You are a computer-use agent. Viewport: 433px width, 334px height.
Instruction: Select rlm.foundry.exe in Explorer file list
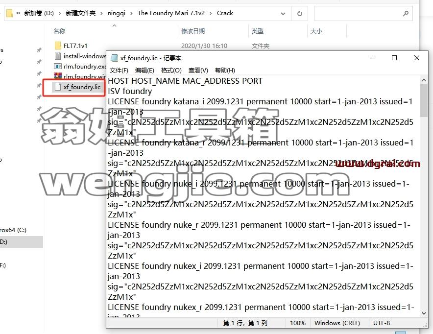pos(85,66)
